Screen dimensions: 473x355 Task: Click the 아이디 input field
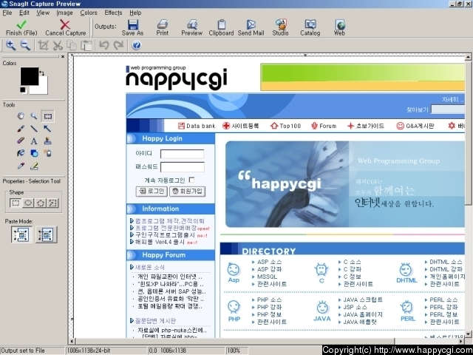[182, 154]
